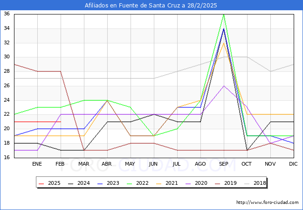Click the SEP month axis label

click(x=224, y=164)
